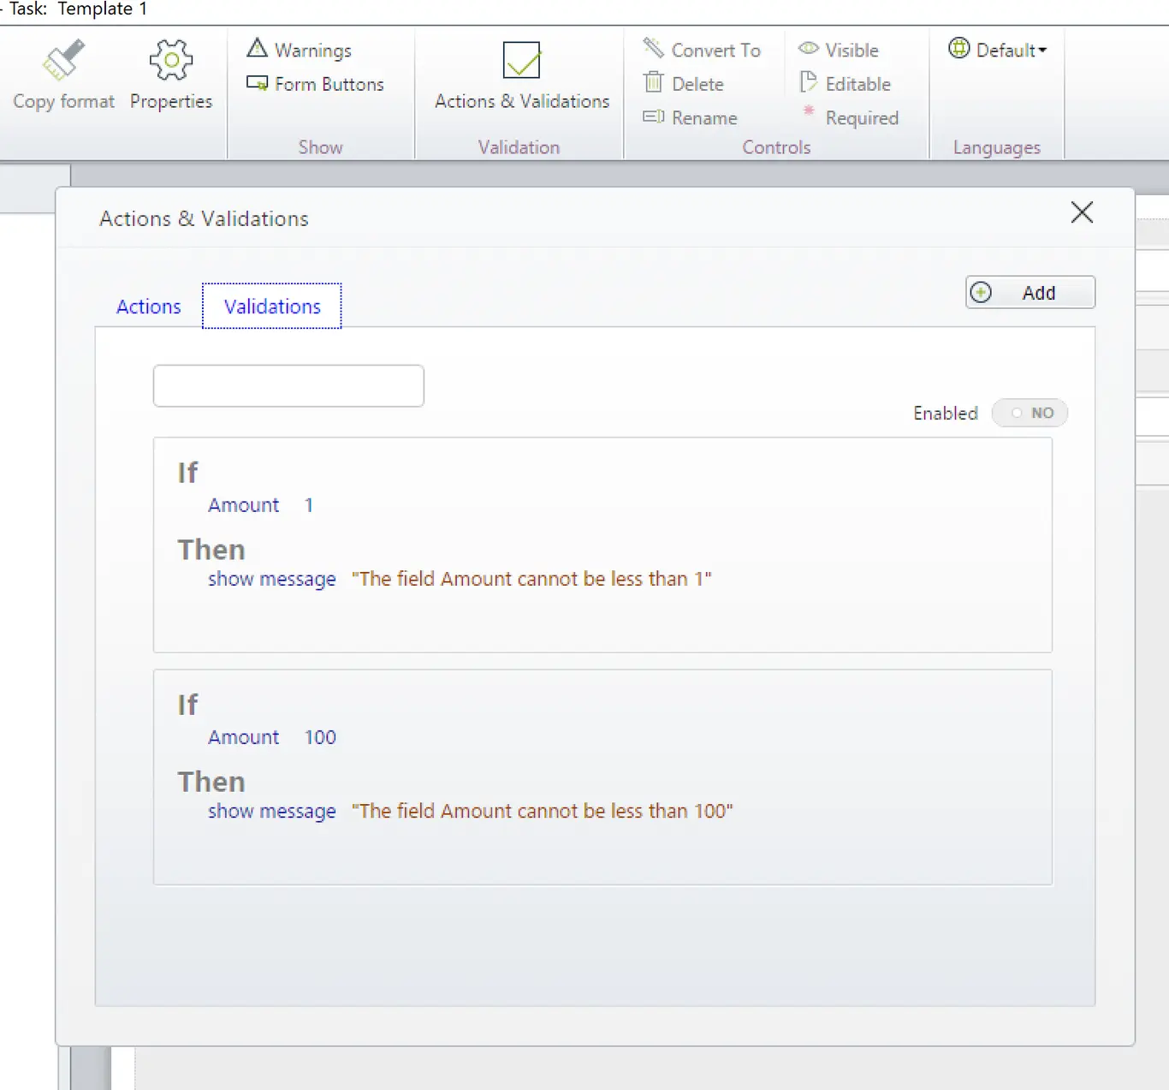Switch to the Actions tab

pos(149,307)
